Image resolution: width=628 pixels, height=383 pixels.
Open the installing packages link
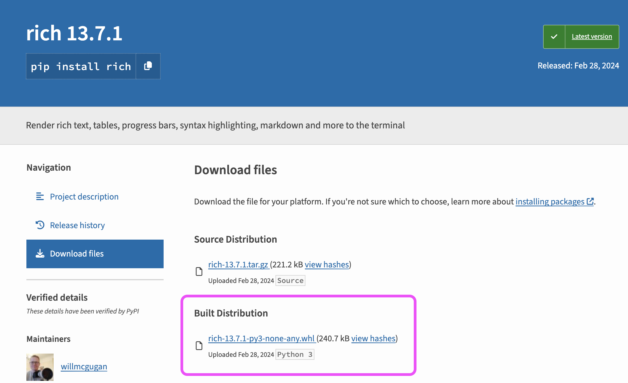tap(550, 201)
